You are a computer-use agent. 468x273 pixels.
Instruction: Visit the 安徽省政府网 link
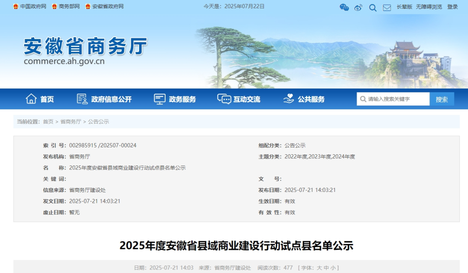click(108, 6)
